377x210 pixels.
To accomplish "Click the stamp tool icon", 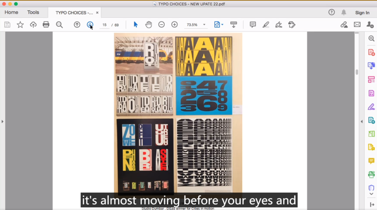I will [292, 25].
